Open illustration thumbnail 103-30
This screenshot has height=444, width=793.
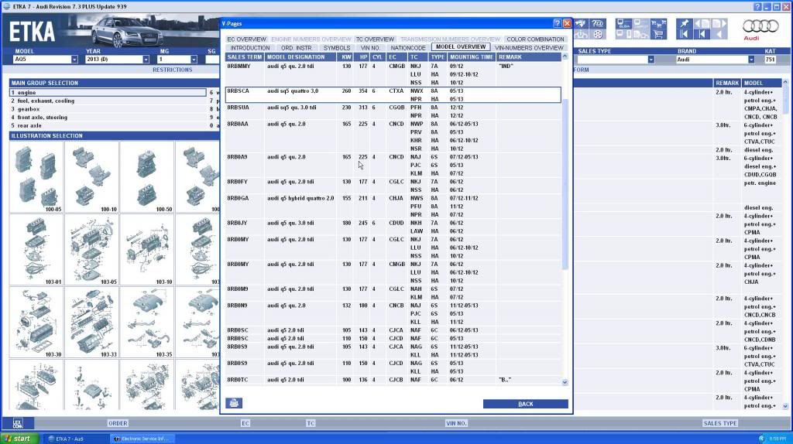click(36, 323)
